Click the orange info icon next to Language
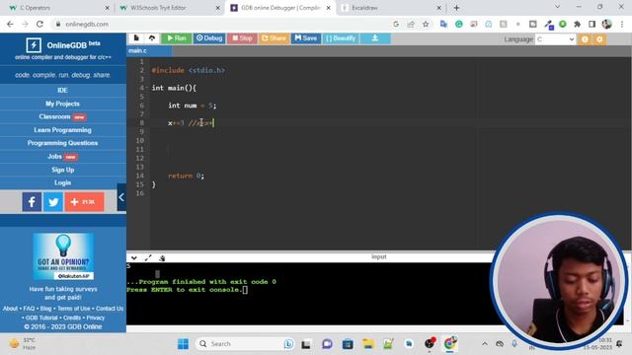 (585, 39)
